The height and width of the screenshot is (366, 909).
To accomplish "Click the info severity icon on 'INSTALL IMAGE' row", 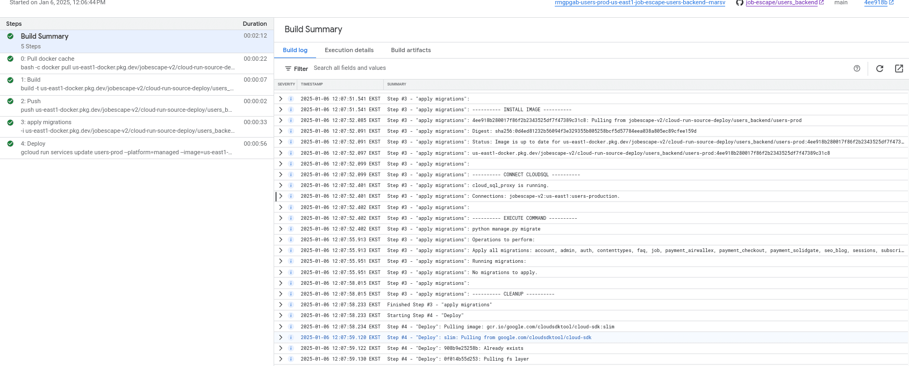I will 291,110.
